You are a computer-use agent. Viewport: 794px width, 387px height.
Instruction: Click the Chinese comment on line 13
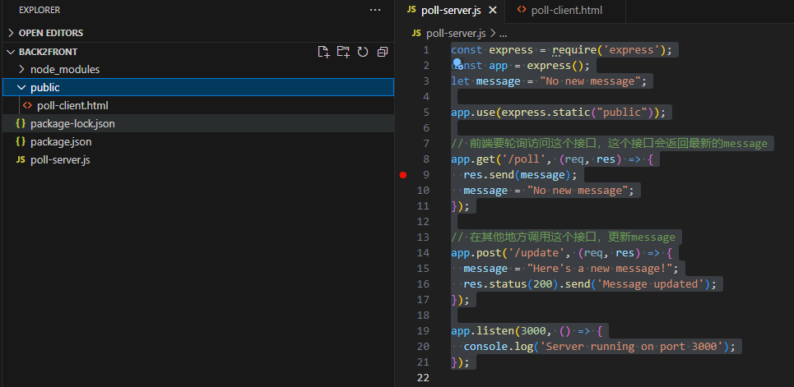563,237
